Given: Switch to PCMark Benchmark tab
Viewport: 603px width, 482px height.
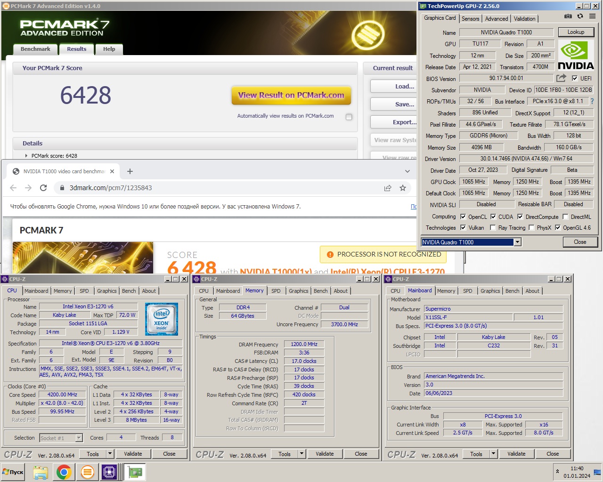Looking at the screenshot, I should (35, 49).
